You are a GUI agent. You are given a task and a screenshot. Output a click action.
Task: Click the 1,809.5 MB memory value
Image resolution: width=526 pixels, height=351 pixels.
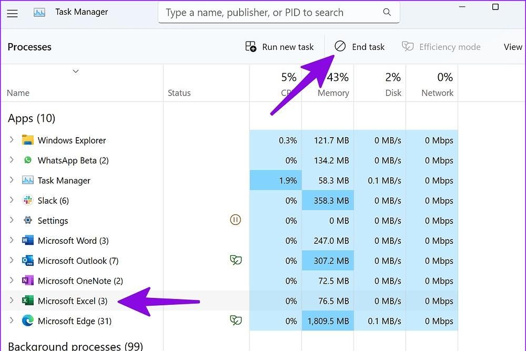[328, 321]
